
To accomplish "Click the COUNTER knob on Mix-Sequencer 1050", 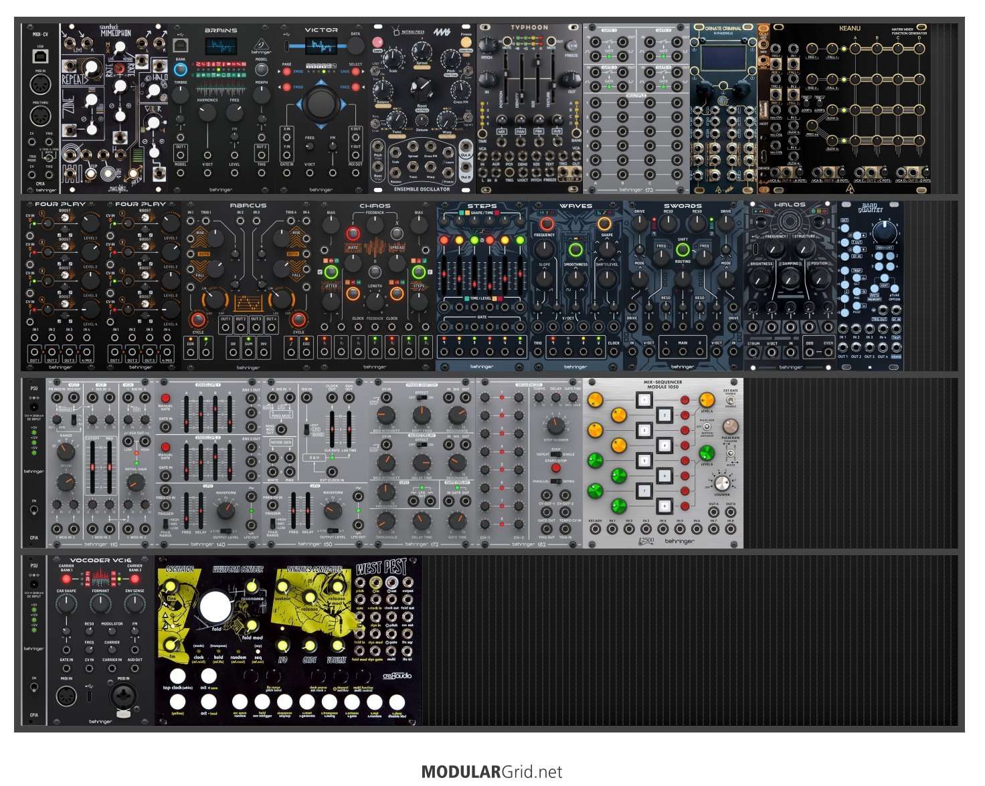I will click(x=721, y=483).
